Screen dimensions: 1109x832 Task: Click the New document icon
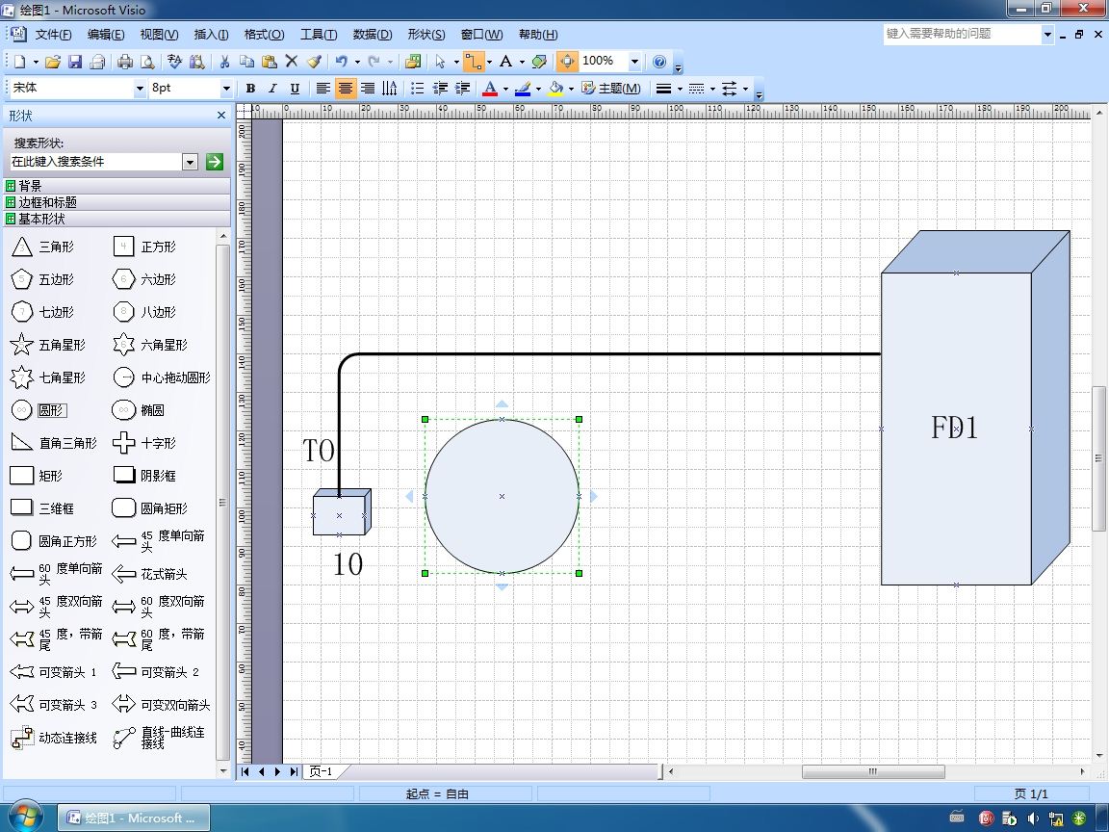coord(20,62)
